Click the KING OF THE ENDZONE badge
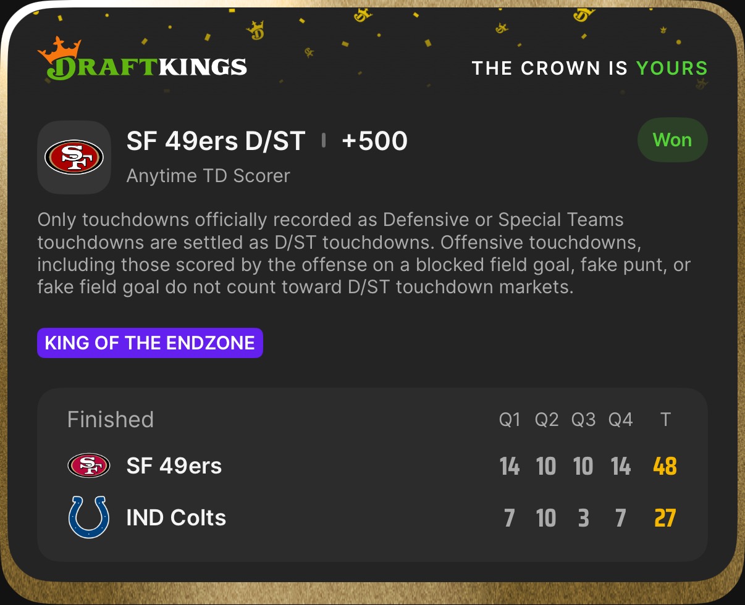 (150, 343)
